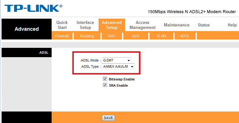Select the Routing submenu

tap(87, 36)
